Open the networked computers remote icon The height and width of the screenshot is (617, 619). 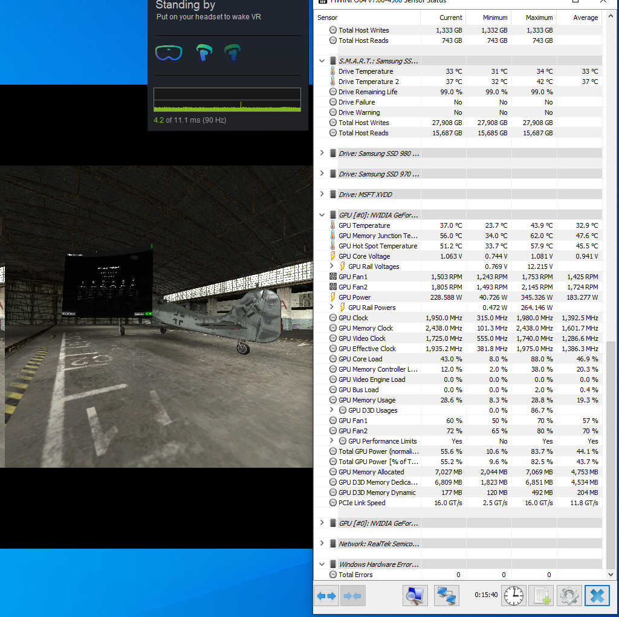(x=447, y=596)
